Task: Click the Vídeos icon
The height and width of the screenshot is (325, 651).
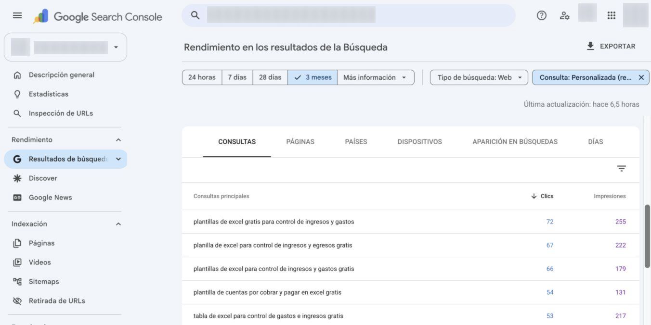Action: point(17,262)
